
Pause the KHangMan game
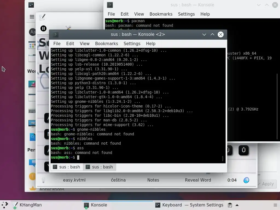[43, 28]
